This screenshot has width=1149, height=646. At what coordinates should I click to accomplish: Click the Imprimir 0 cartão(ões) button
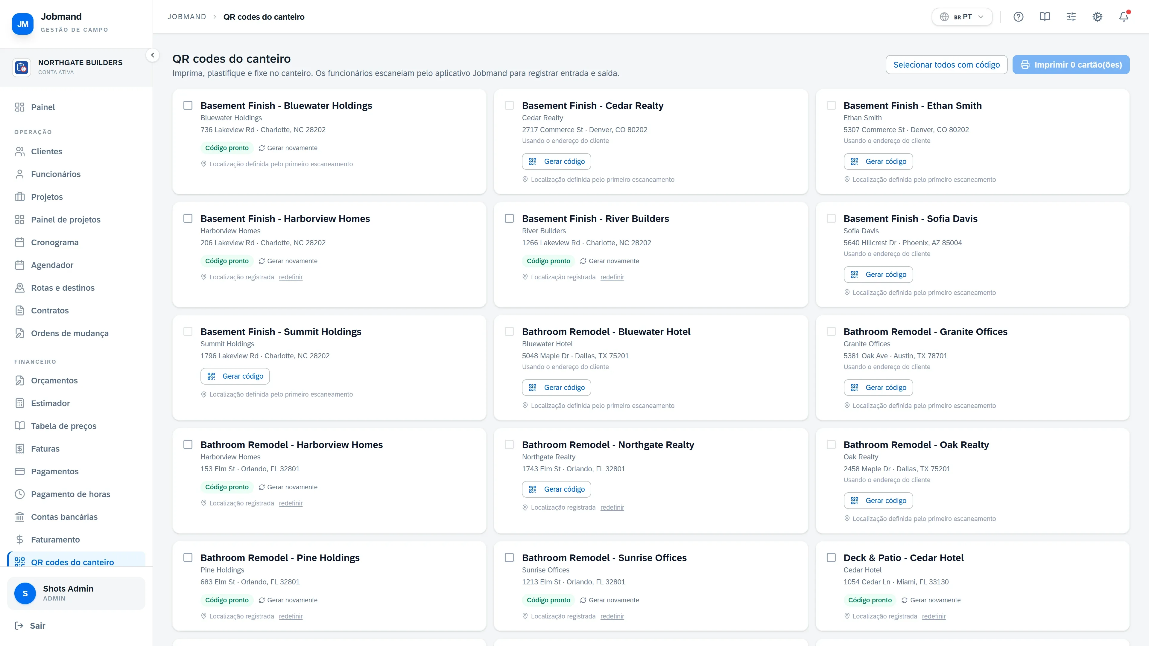click(1071, 65)
